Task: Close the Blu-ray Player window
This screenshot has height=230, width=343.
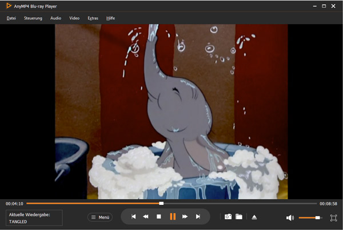Action: pyautogui.click(x=333, y=6)
